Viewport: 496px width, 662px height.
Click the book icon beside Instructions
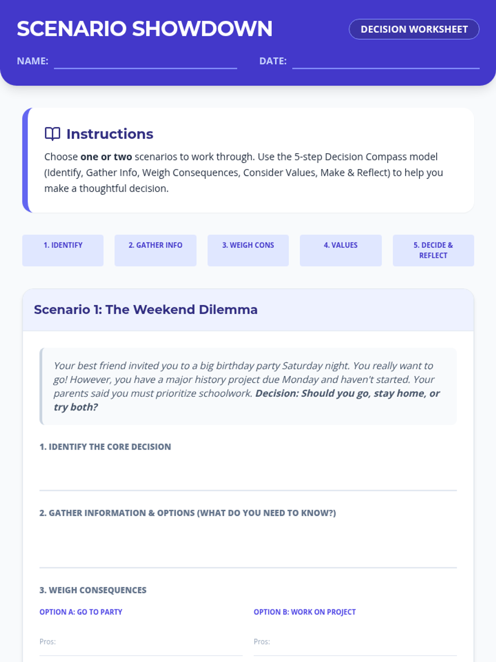pos(52,134)
